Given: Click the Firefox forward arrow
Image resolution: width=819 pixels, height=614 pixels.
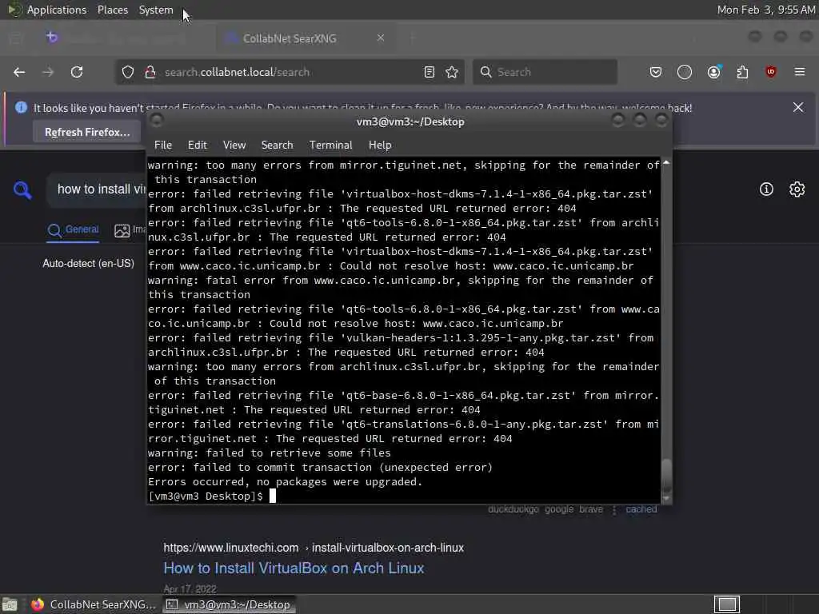Looking at the screenshot, I should tap(48, 72).
